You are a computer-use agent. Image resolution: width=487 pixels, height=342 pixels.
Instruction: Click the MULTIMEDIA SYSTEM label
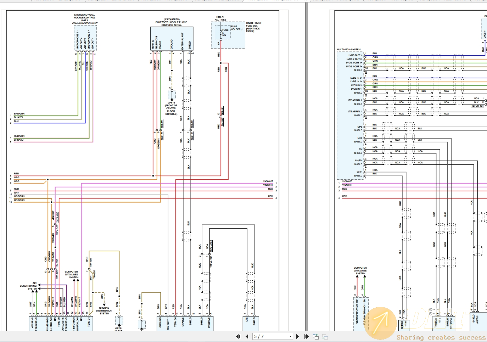click(x=348, y=50)
